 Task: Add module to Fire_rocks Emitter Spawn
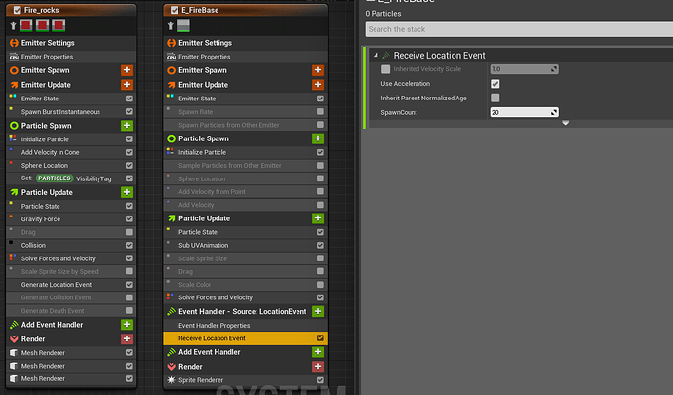click(x=127, y=70)
